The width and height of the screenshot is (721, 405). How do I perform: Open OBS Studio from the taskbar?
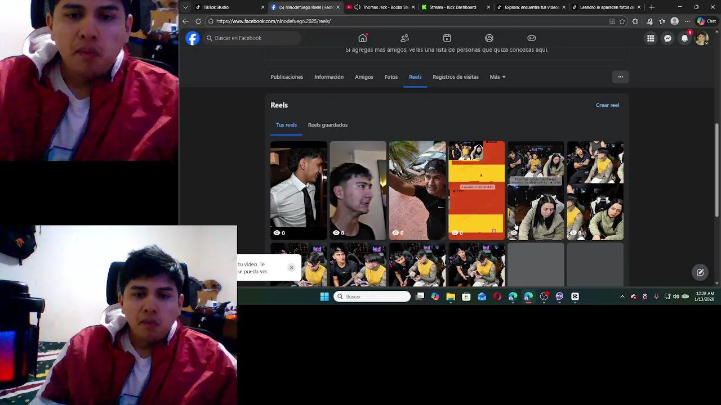(x=544, y=296)
